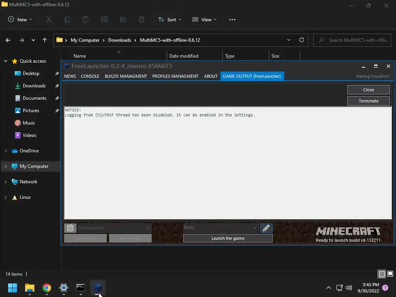Image resolution: width=396 pixels, height=297 pixels.
Task: Select the GAME OUTPUT (FreeLauncher) tab
Action: 252,76
